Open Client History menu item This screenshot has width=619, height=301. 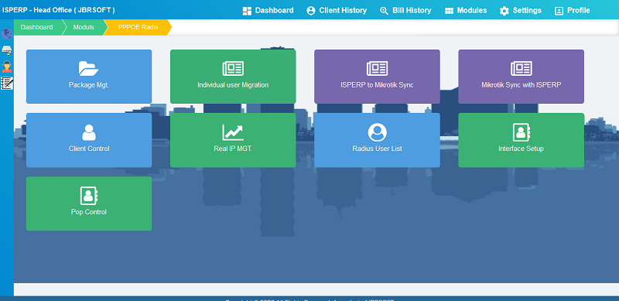pos(337,11)
